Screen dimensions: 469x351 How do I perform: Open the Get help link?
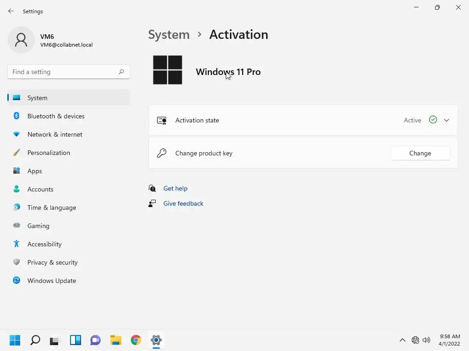pos(175,188)
